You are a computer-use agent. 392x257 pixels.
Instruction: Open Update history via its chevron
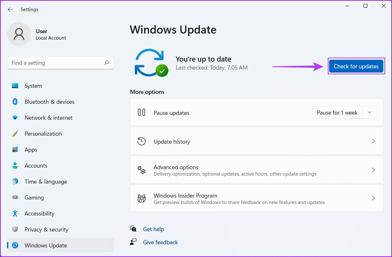click(x=373, y=141)
